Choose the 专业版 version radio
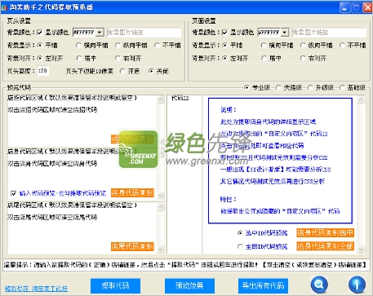 coord(246,87)
